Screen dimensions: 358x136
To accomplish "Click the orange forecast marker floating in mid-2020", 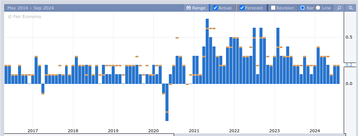I will coord(177,38).
